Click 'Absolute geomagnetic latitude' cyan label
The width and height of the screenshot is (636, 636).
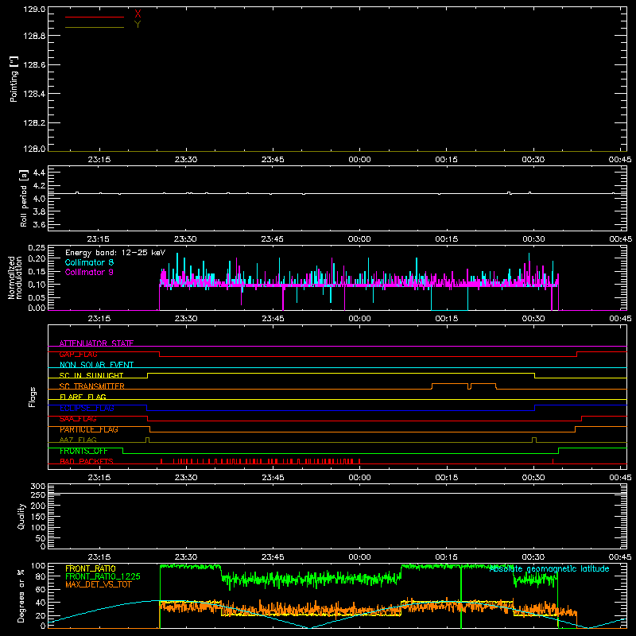tap(549, 568)
